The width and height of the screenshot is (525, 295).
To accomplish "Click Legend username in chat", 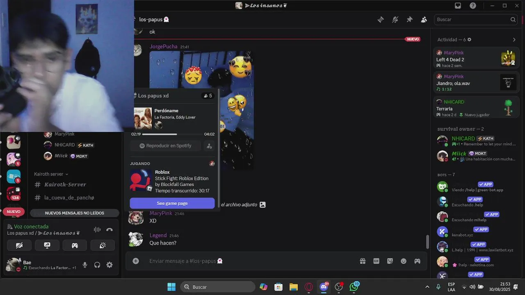I will point(158,236).
